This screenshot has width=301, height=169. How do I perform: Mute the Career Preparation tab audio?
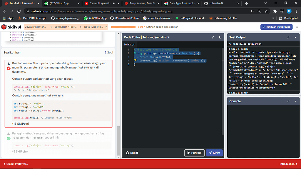pyautogui.click(x=114, y=4)
